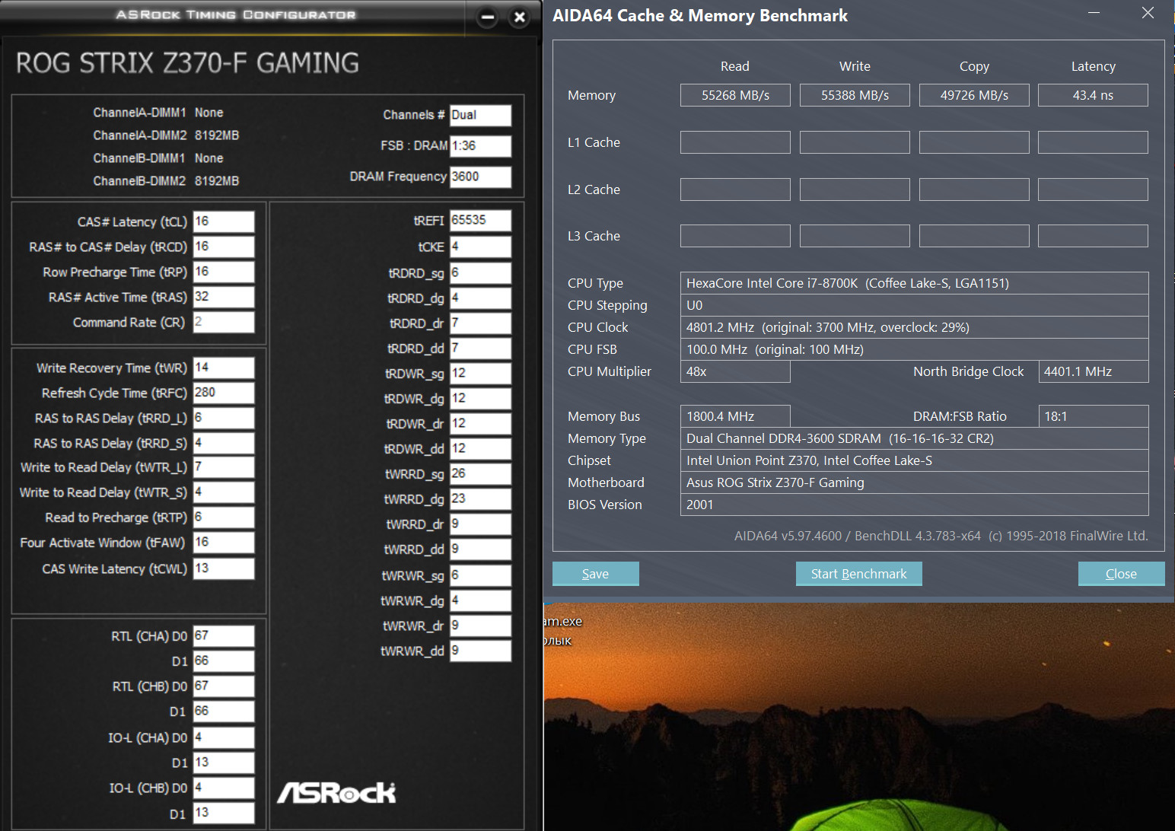1175x831 pixels.
Task: Minimize the AIDA64 Cache & Memory Benchmark window
Action: point(1094,14)
